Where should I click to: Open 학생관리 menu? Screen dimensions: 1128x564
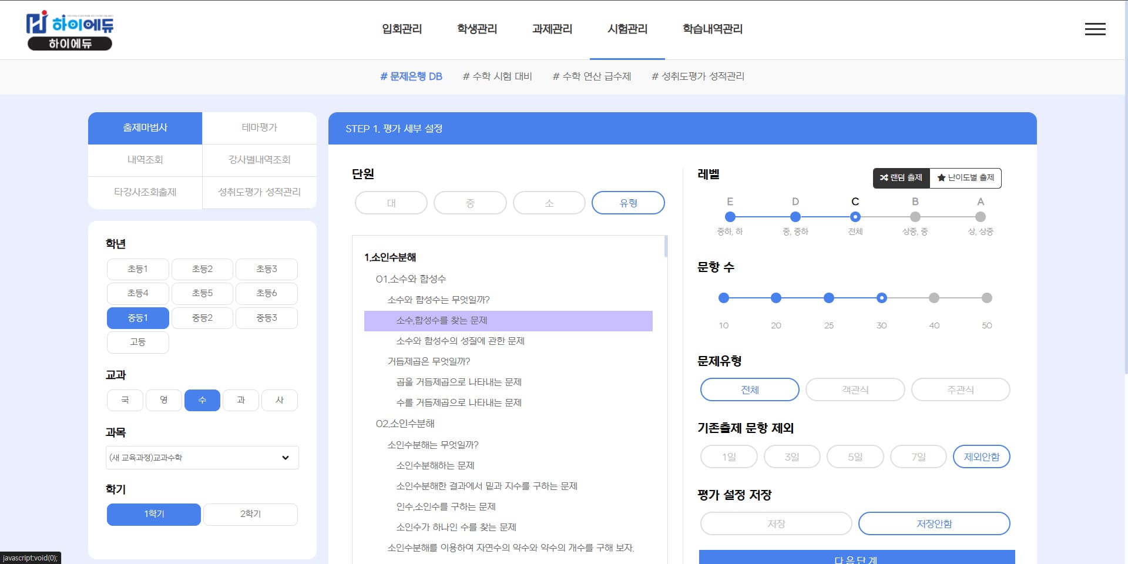click(x=477, y=29)
